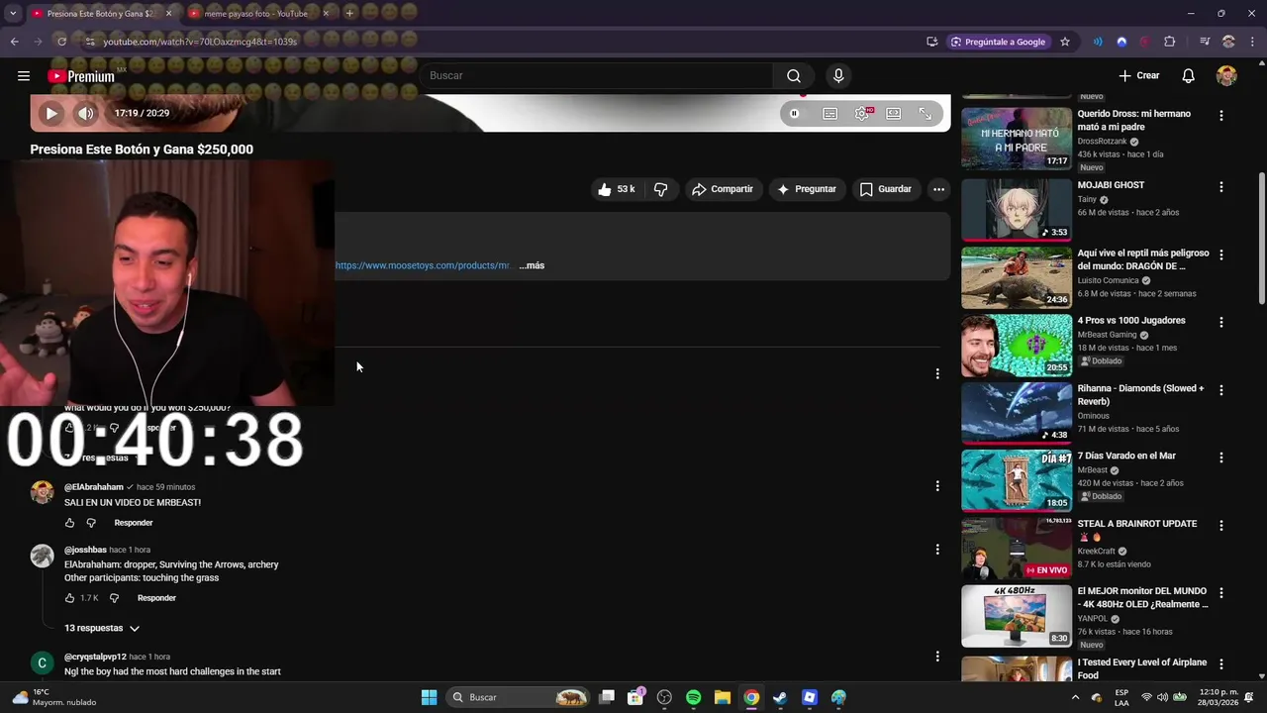Open player settings gear with HD badge

tap(862, 114)
